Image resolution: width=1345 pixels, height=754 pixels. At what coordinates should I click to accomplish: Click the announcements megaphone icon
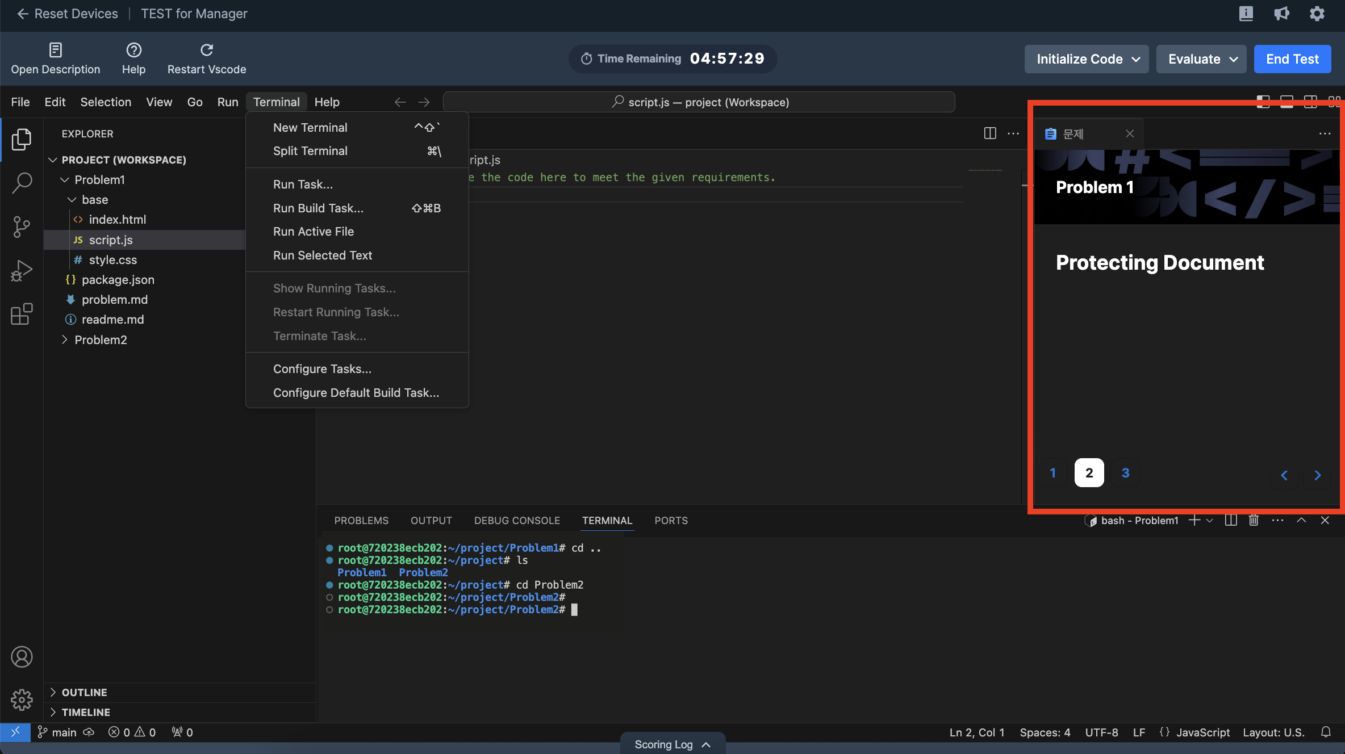click(1281, 14)
